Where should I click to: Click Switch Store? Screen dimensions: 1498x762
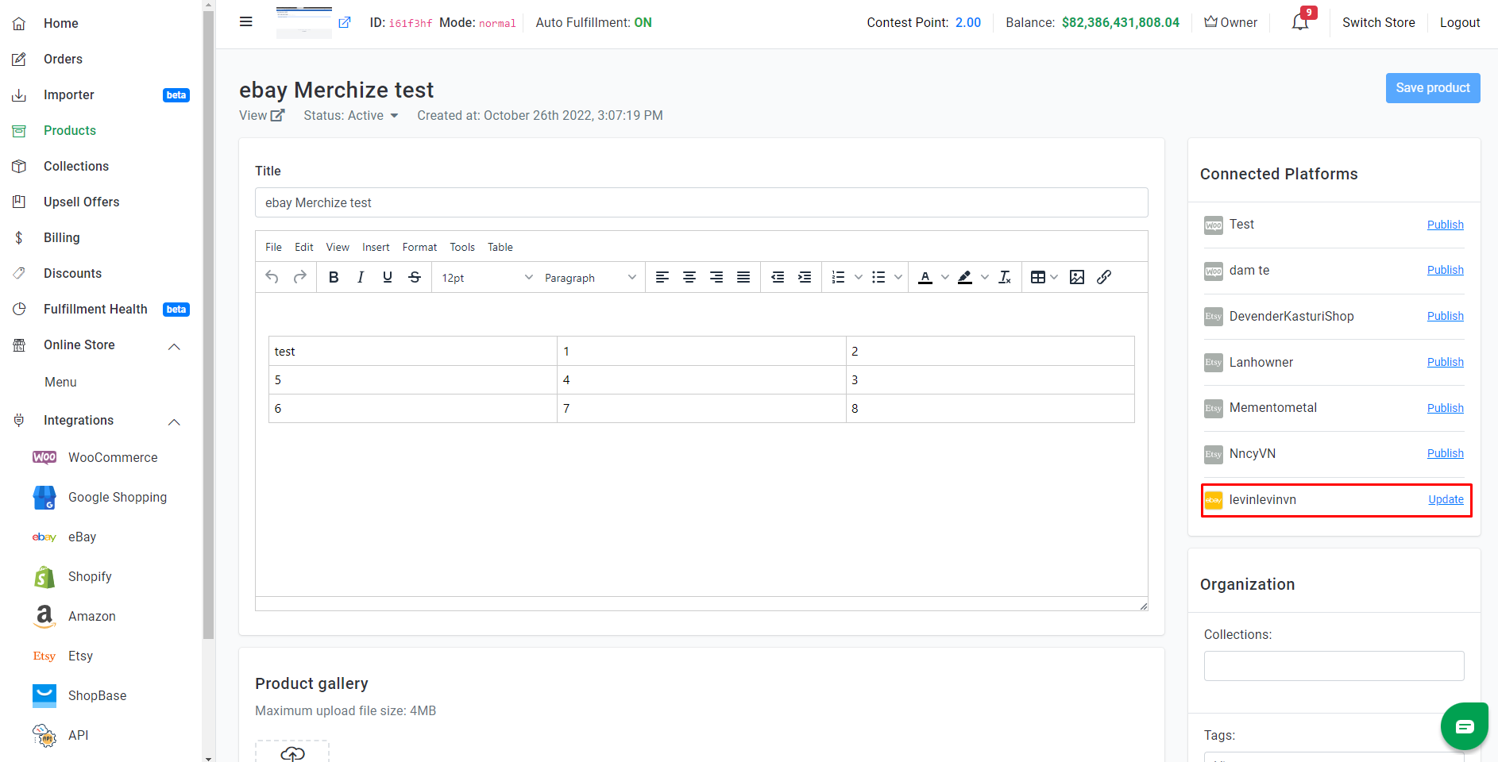click(1379, 22)
